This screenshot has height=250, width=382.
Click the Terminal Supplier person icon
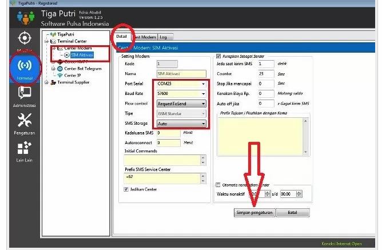coord(53,82)
